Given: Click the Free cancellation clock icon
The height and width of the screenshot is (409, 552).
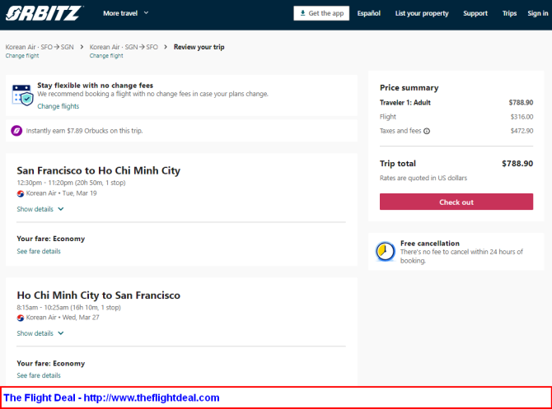Looking at the screenshot, I should [x=385, y=252].
